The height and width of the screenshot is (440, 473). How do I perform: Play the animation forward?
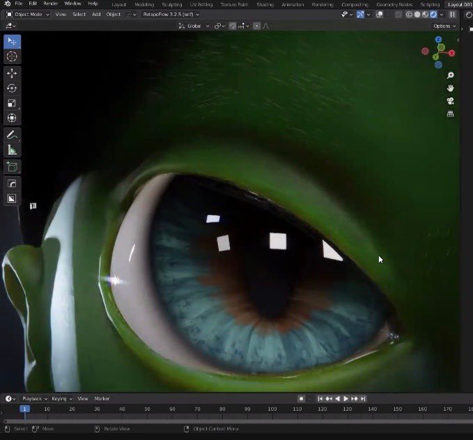[346, 399]
